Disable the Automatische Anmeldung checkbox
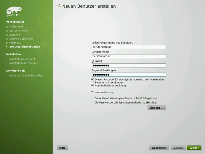 click(92, 86)
